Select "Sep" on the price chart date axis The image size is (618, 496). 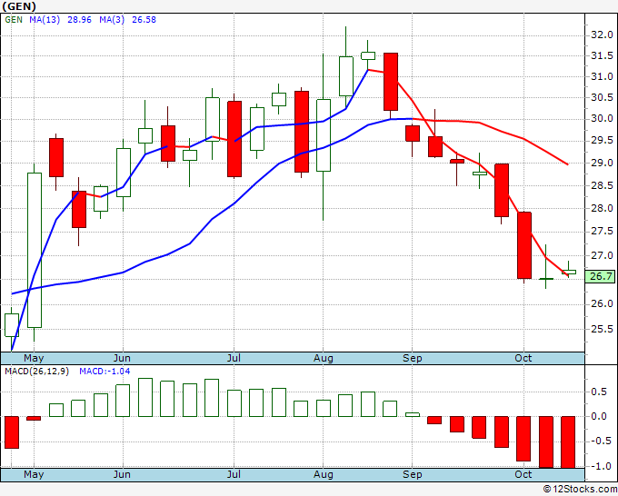click(413, 358)
